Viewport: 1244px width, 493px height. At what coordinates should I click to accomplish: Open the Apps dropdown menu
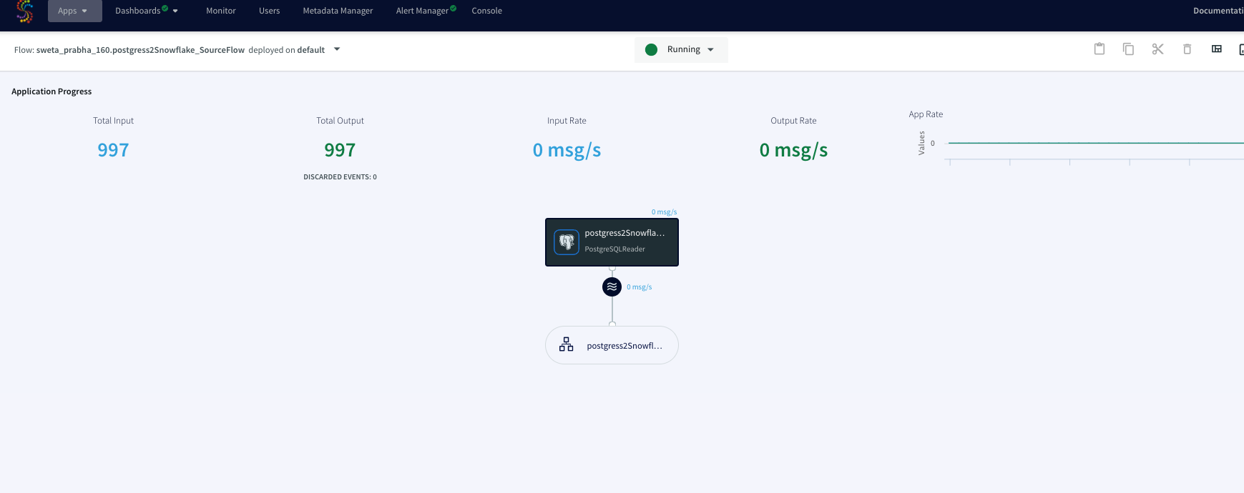(74, 11)
